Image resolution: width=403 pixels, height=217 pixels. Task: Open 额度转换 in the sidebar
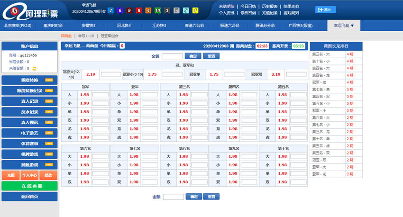29,80
